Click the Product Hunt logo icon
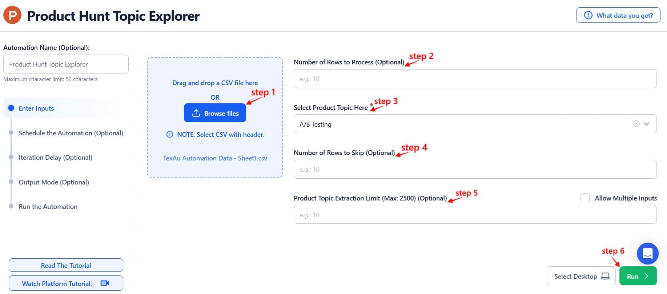Image resolution: width=667 pixels, height=294 pixels. [12, 15]
